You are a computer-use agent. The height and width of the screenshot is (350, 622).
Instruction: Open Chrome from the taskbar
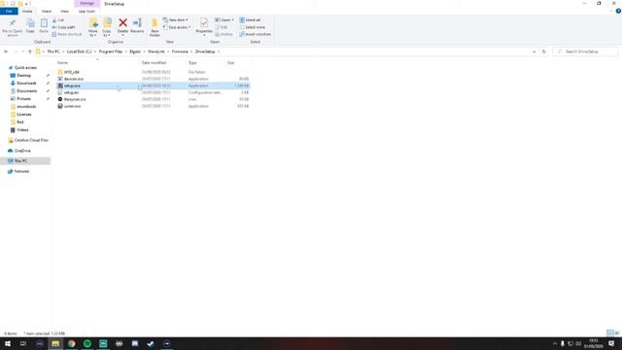pyautogui.click(x=71, y=343)
